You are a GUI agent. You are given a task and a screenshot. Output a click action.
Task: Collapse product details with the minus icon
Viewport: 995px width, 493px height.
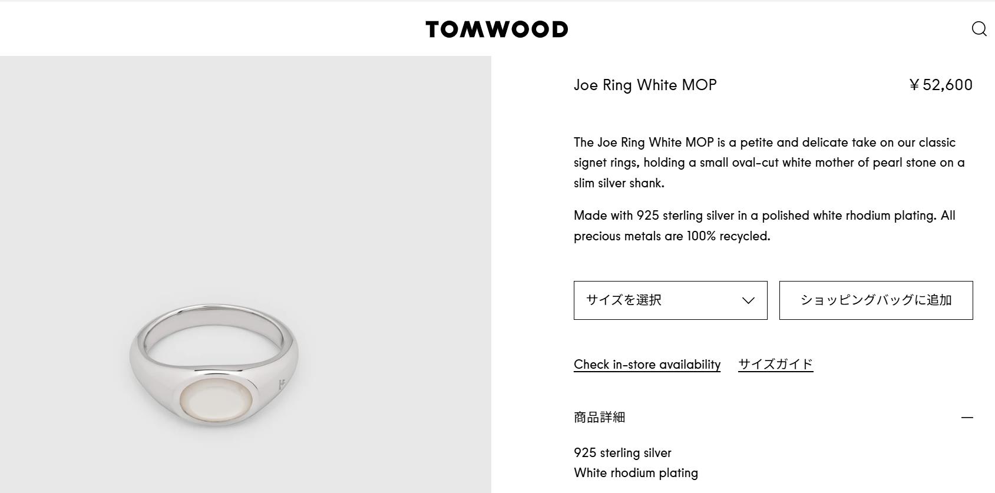967,417
